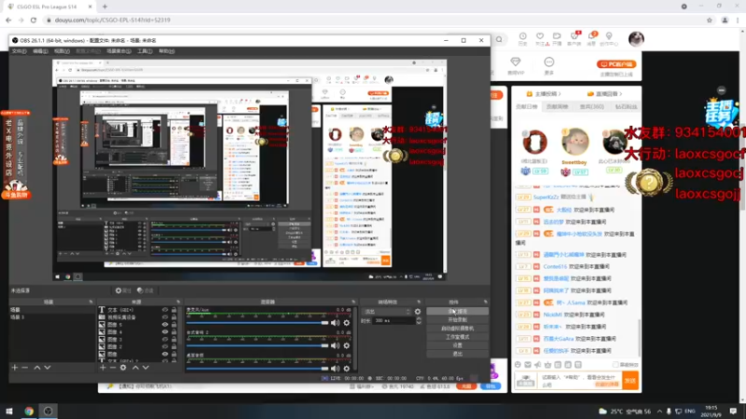Switch to the nobles (360) tab
Screen dimensions: 746x419
pyautogui.click(x=591, y=107)
